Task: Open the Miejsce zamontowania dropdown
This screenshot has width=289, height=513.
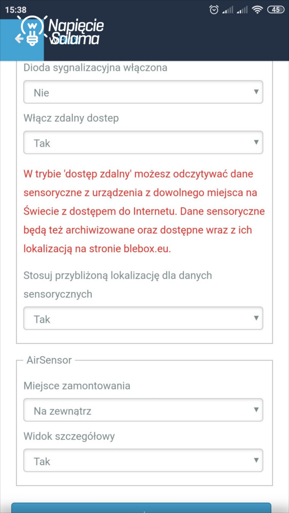Action: click(x=143, y=410)
